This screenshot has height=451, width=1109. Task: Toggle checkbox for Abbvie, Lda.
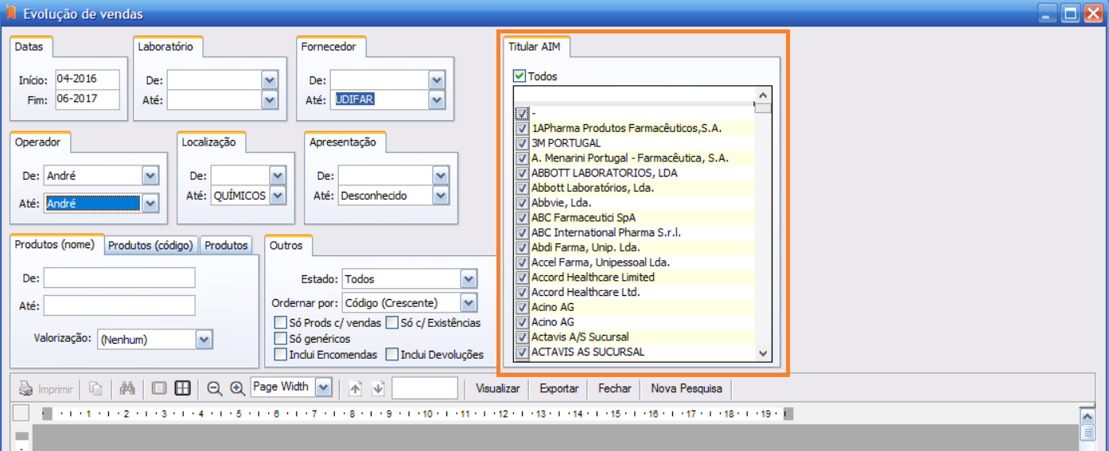(523, 203)
